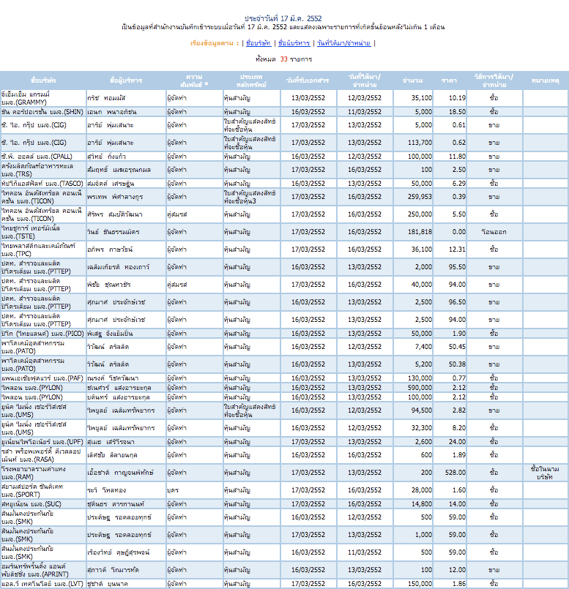Click the total count 33 รายการ
Screen dimensions: 569x589
[x=284, y=59]
